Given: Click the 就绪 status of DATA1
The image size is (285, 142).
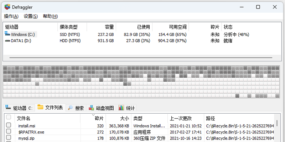Looking at the screenshot, I should tap(228, 41).
